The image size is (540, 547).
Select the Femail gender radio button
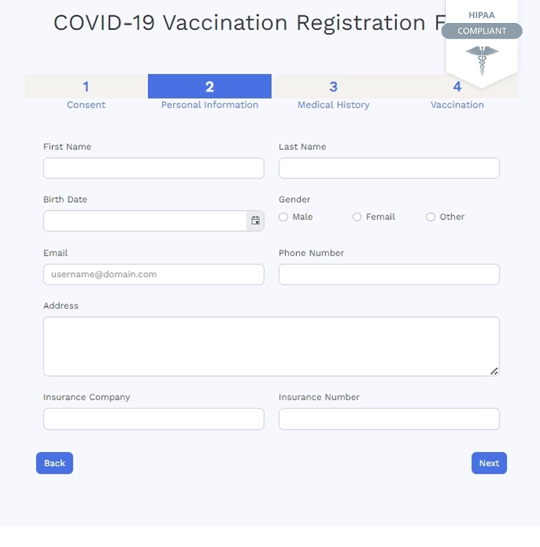pyautogui.click(x=357, y=217)
